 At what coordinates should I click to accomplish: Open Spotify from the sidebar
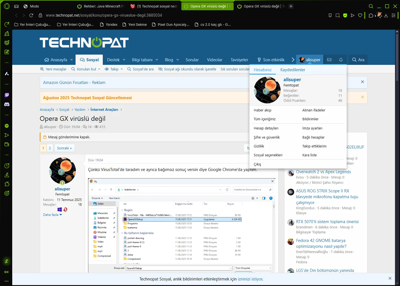click(7, 126)
